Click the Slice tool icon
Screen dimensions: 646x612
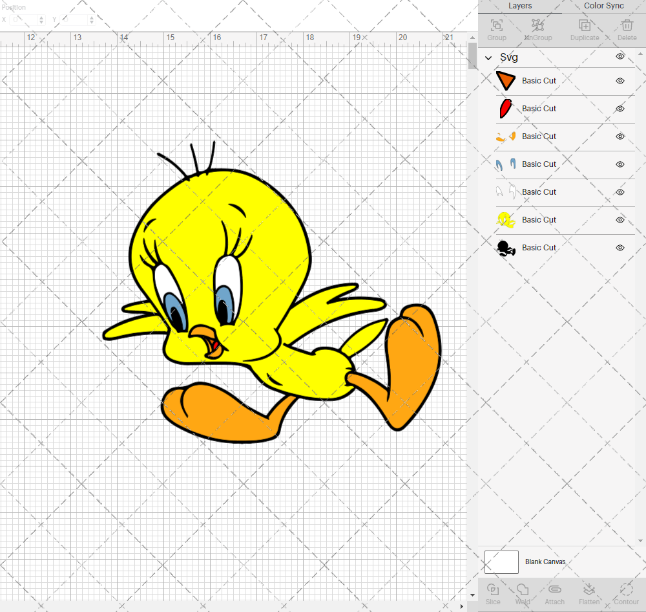[x=493, y=589]
